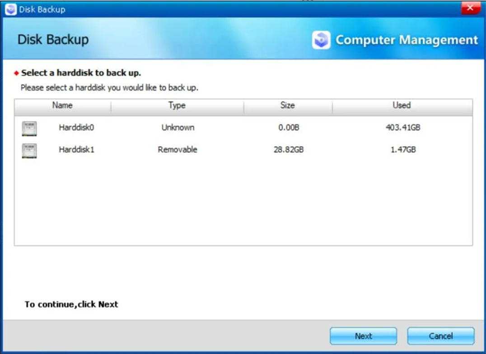Click the Type column header

pos(176,105)
